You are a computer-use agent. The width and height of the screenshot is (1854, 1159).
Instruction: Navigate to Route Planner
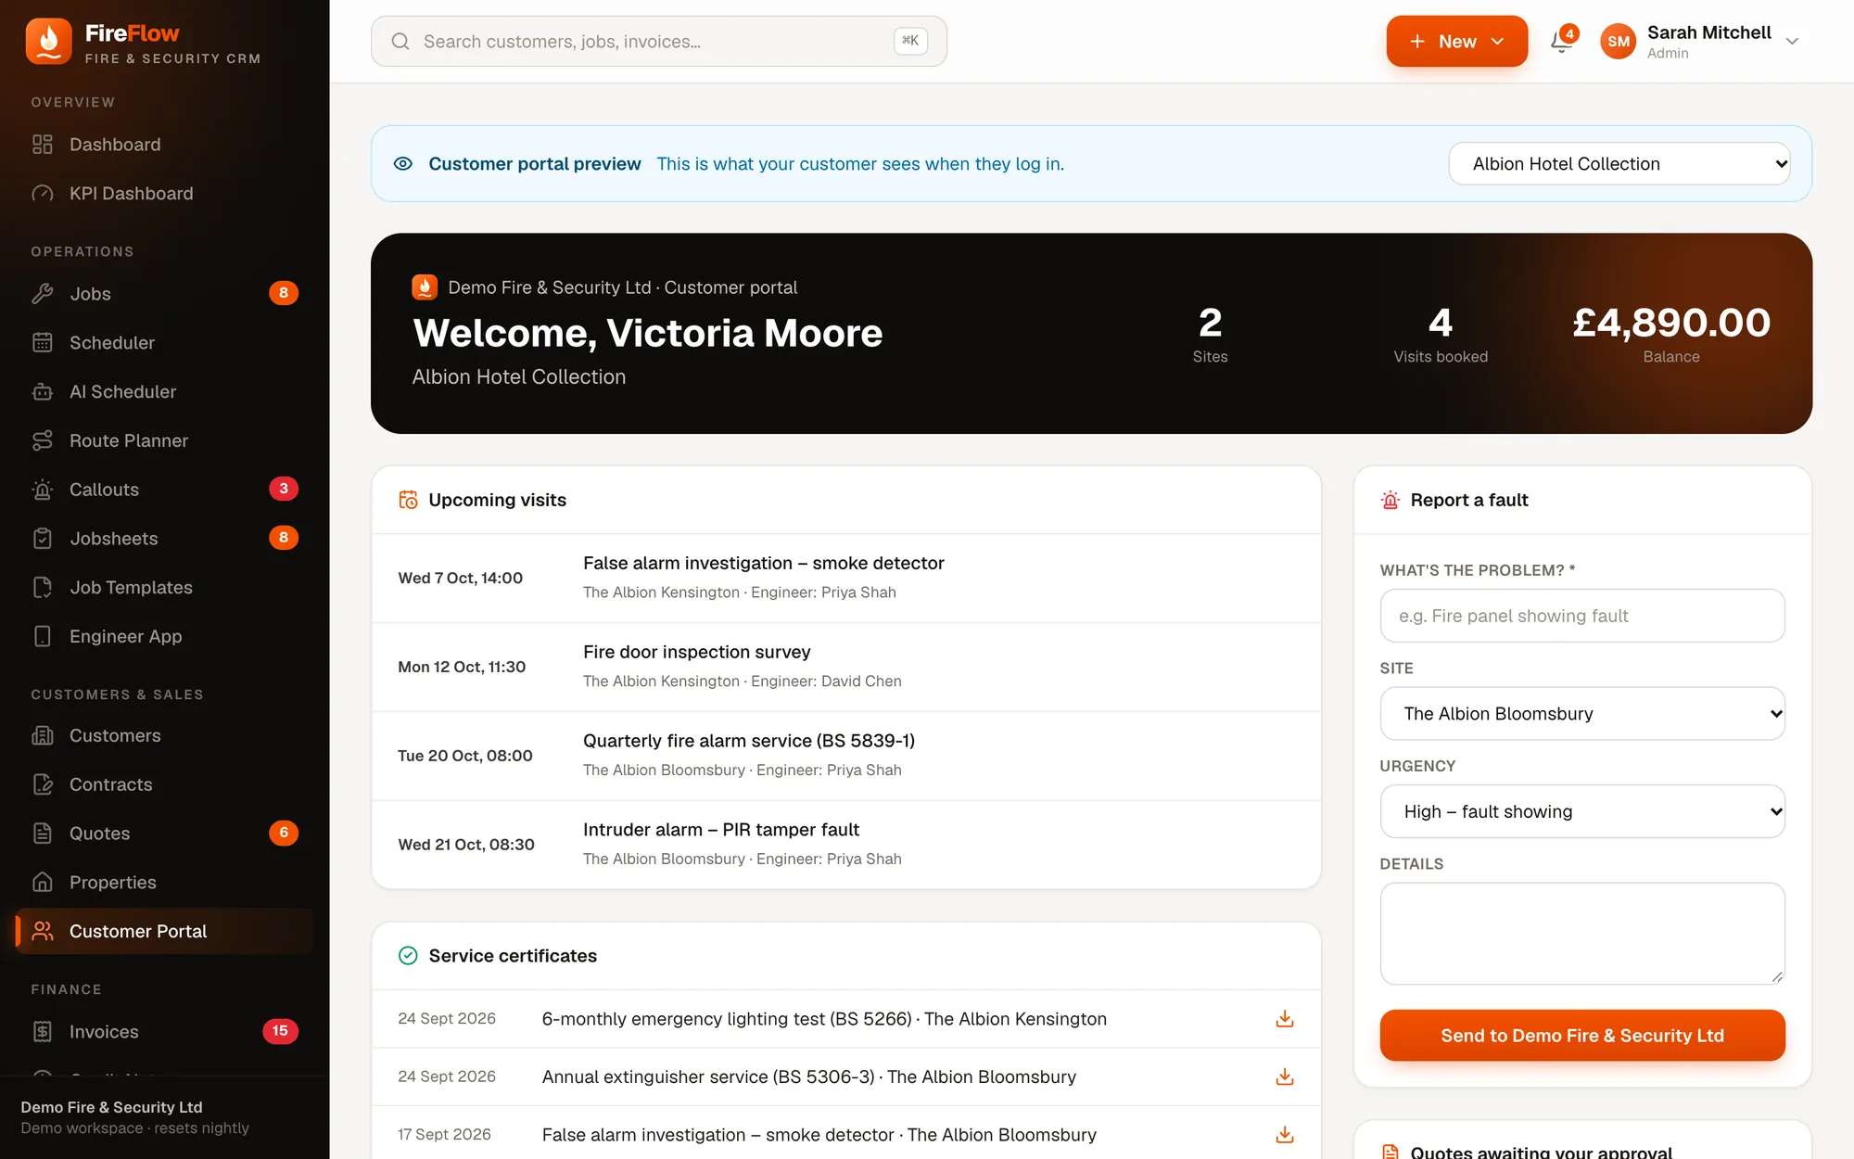pos(165,441)
